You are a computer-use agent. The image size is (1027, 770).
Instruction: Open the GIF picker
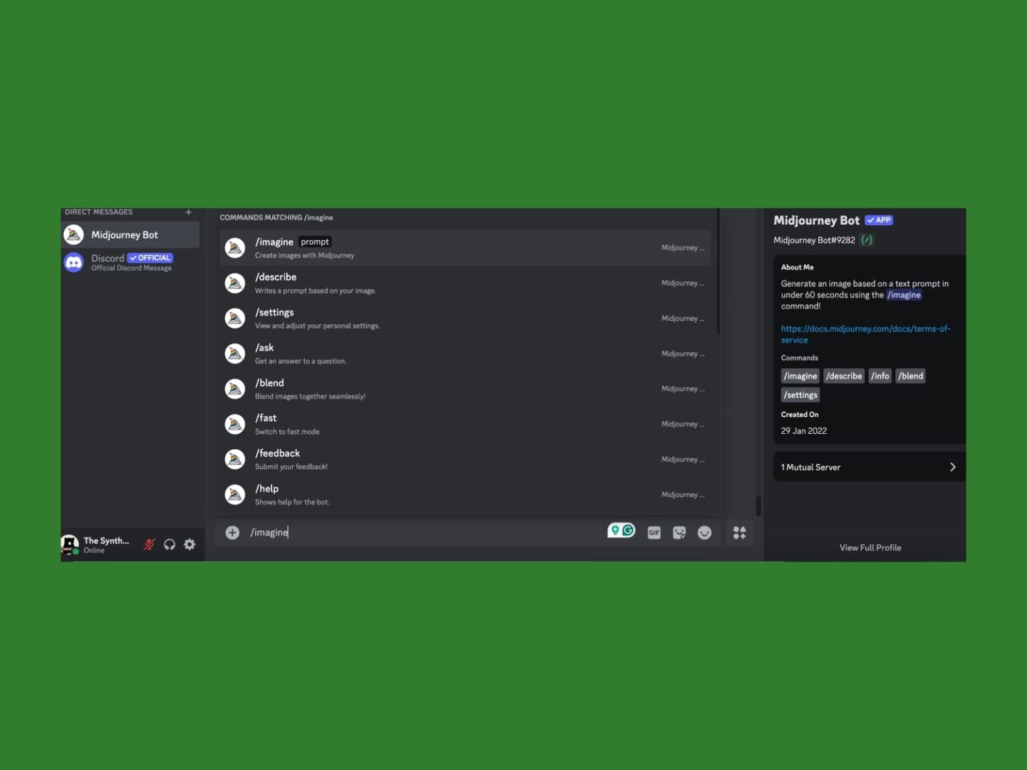[654, 533]
